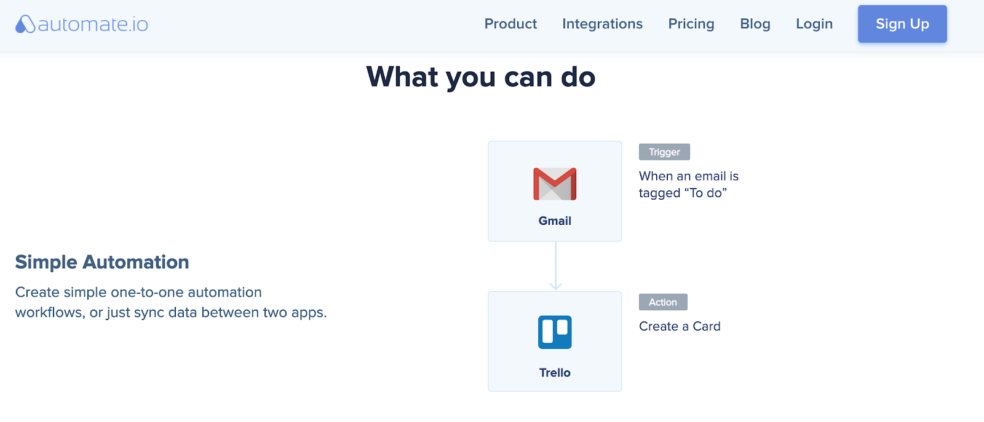Click the "Create a Card" action text

point(680,326)
